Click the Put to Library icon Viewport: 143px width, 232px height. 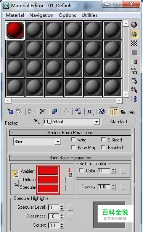pyautogui.click(x=78, y=111)
